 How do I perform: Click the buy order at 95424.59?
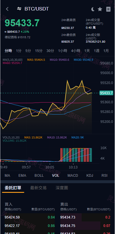(30, 217)
